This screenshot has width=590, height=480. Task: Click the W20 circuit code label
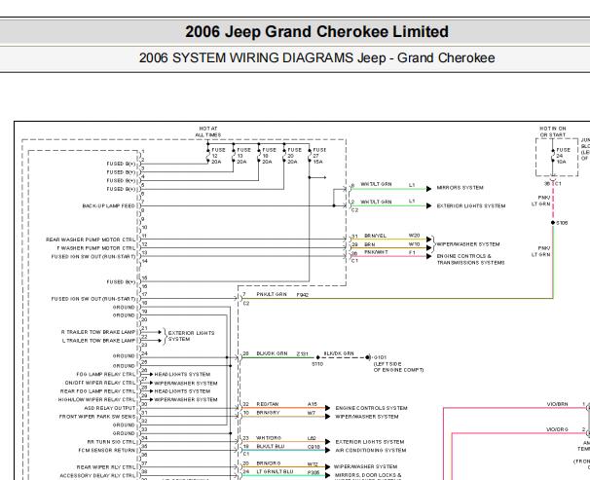click(414, 236)
